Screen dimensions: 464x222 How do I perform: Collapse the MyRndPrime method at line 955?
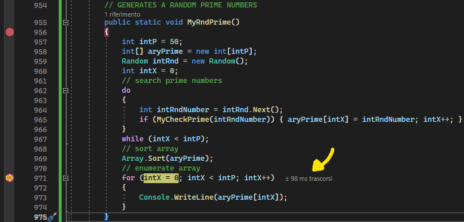pos(66,22)
